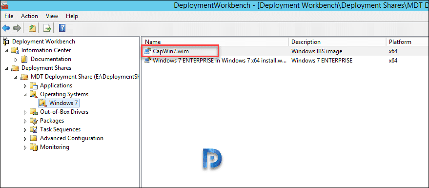Click the Information Center folder icon

tap(15, 50)
